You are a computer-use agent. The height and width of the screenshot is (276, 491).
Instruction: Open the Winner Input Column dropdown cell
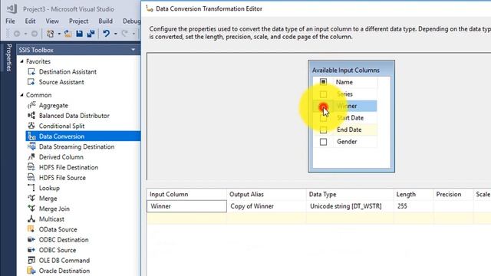(186, 206)
